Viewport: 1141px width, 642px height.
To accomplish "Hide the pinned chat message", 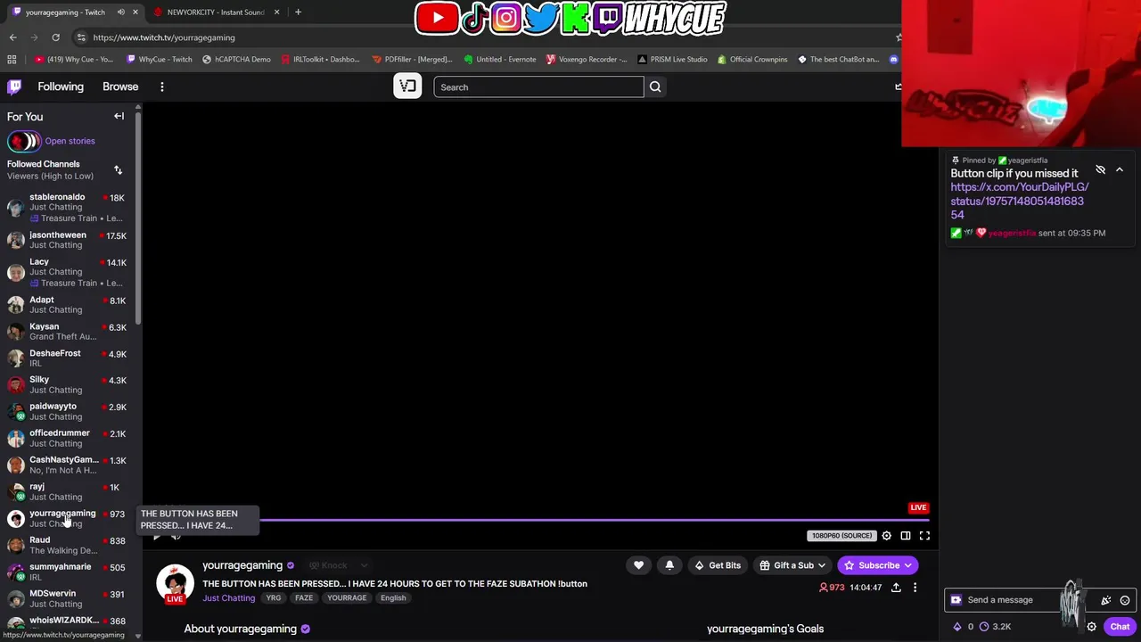I will (1100, 169).
